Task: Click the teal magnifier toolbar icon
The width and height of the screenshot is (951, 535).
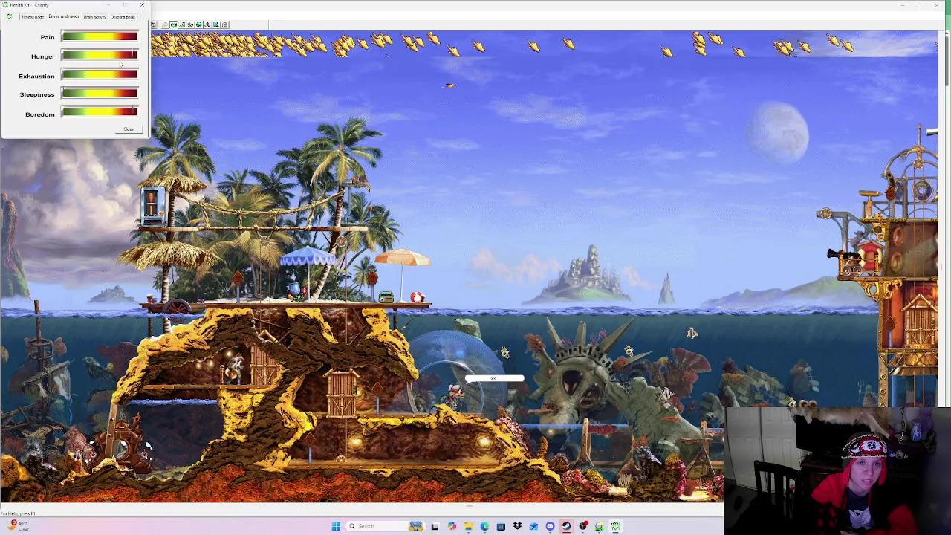Action: point(216,25)
